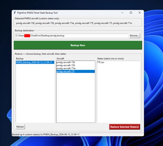Select backup PMDG_Backup_2026-08-13_12-09-11
163x146 pixels.
click(35, 62)
